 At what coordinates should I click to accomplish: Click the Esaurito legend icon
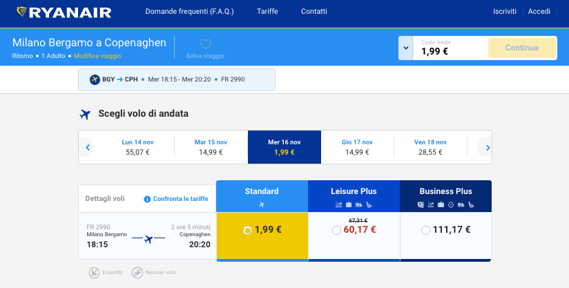coord(94,272)
